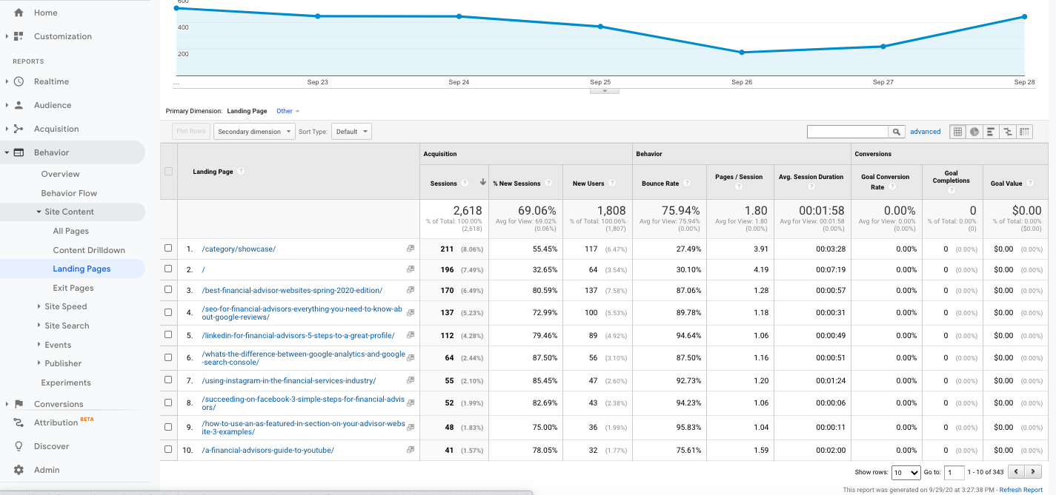Viewport: 1056px width, 495px height.
Task: Switch to the pivot table view
Action: pyautogui.click(x=1024, y=132)
